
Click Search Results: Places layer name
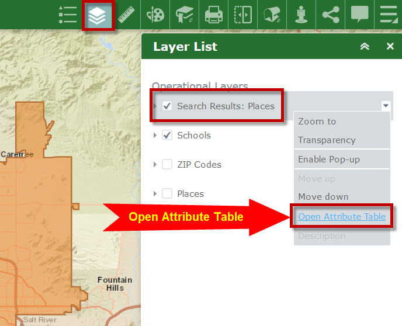click(x=226, y=106)
